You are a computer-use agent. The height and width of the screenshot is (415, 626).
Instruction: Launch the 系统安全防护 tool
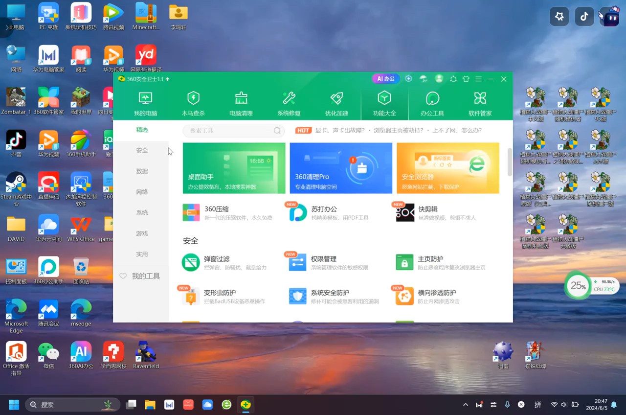point(334,297)
